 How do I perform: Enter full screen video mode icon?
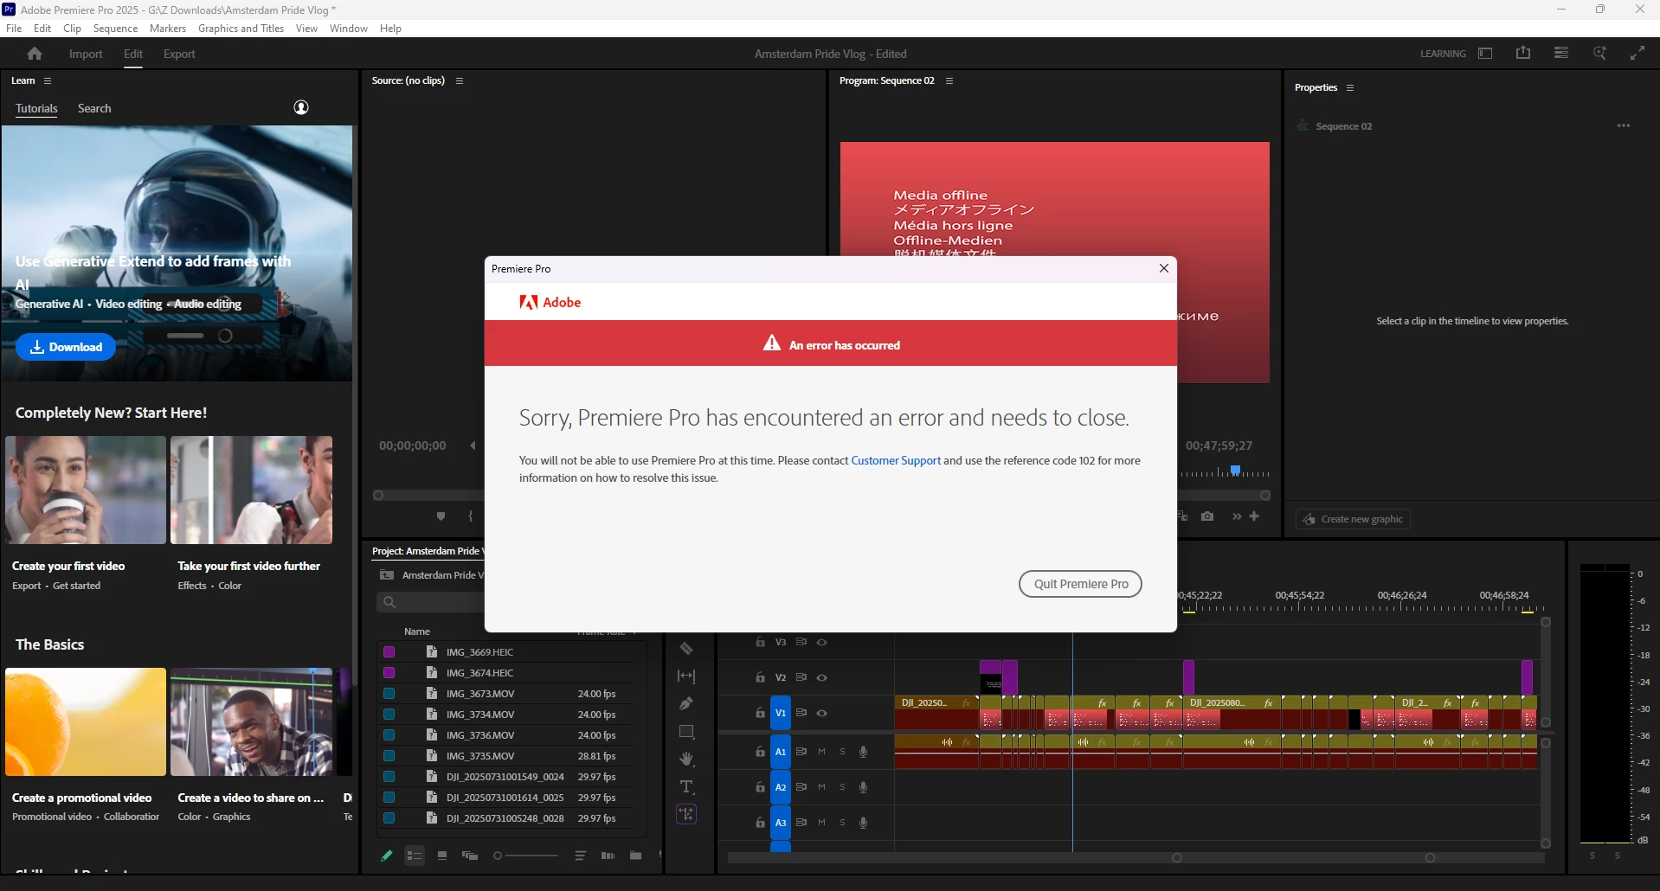(x=1637, y=53)
